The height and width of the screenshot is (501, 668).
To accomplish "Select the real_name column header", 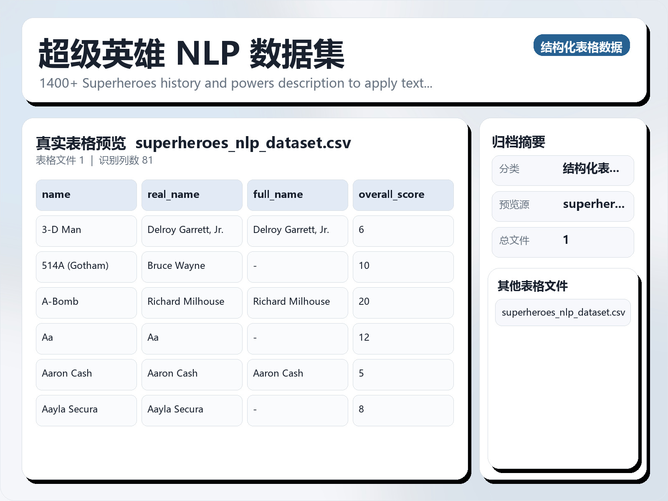I will point(192,195).
